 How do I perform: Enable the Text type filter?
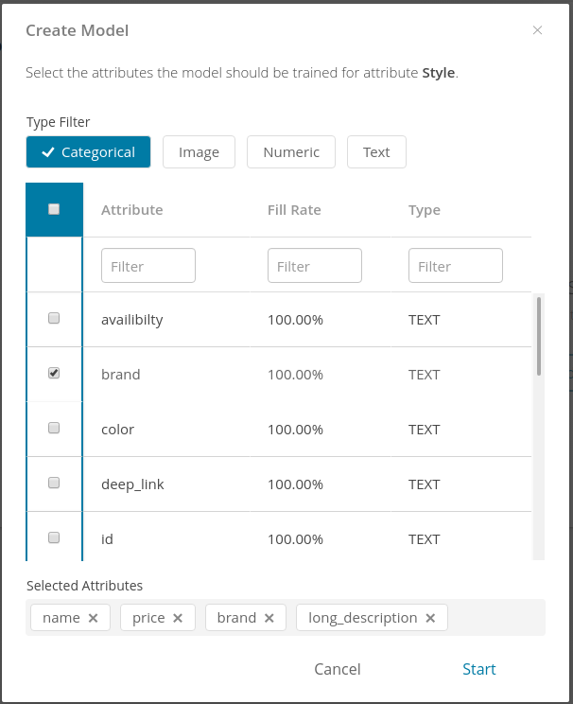point(376,152)
